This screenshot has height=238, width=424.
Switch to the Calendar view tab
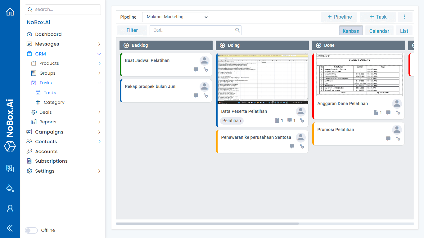coord(379,31)
